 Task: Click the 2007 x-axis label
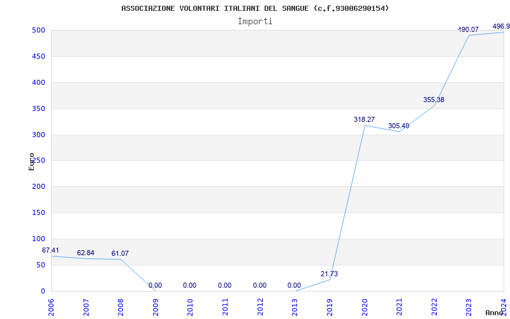pos(86,308)
